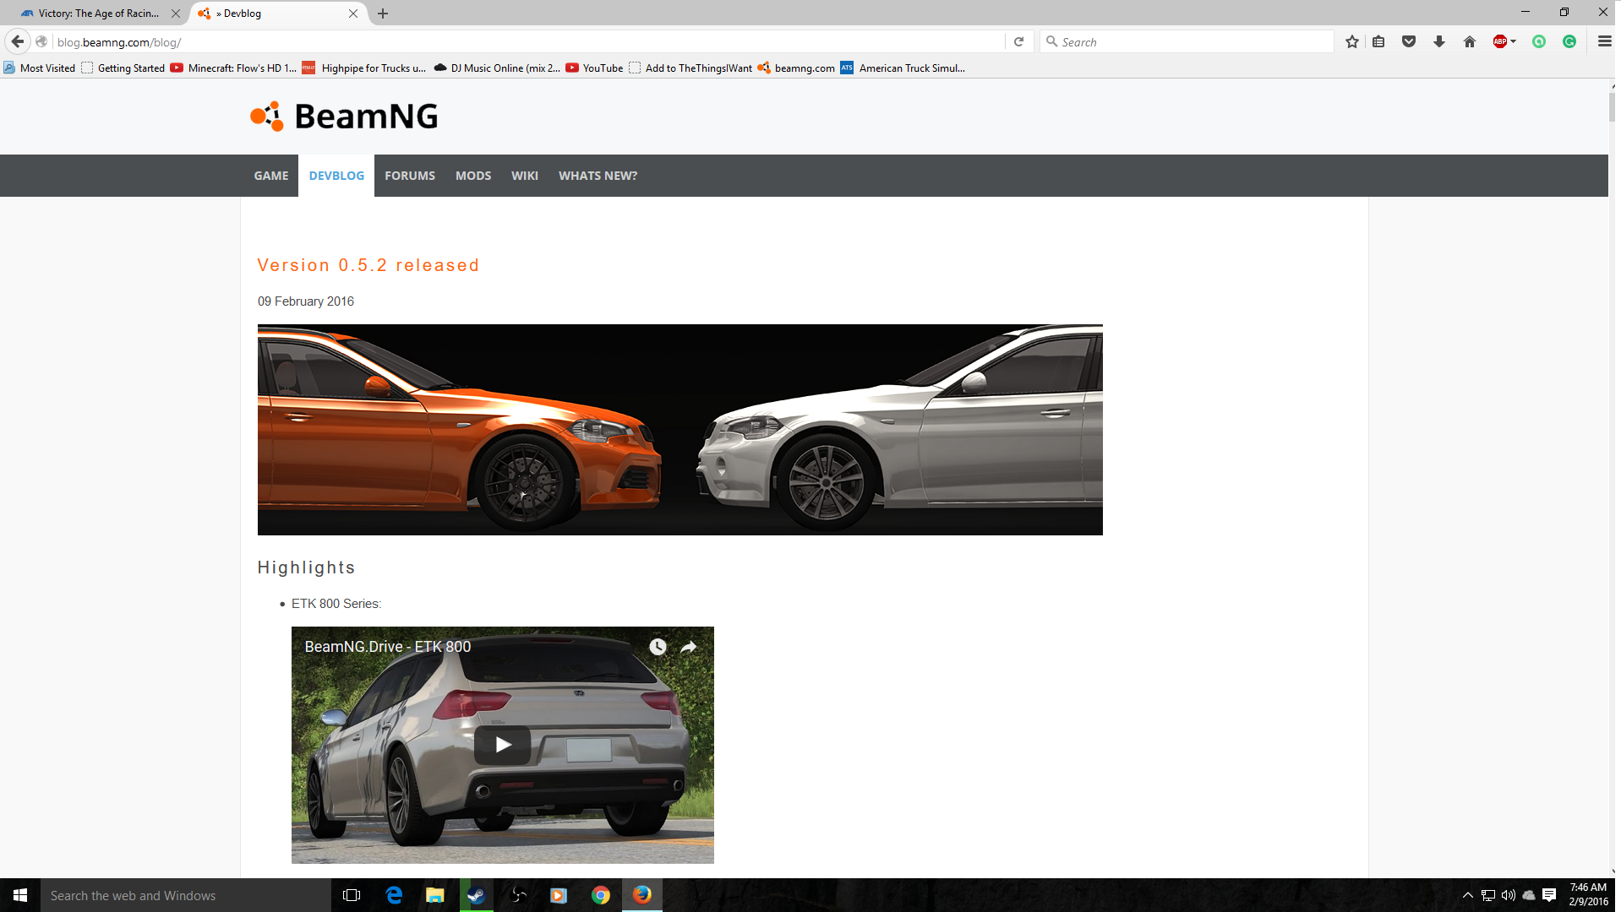Open the Getting Started bookmark
This screenshot has width=1621, height=912.
123,68
